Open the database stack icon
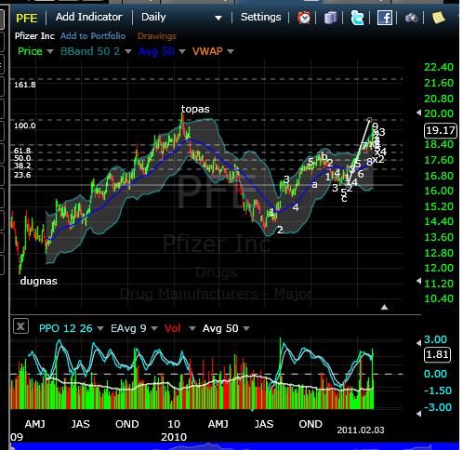 (330, 18)
